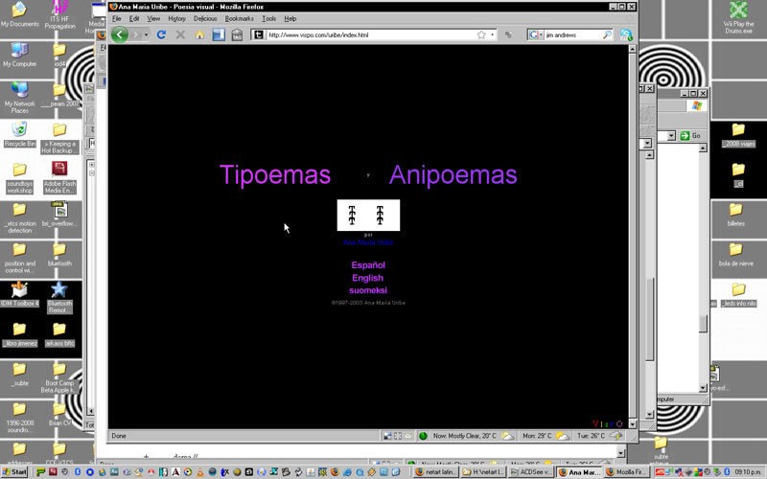Click the Anipoemas link
Screen dimensions: 767x479
[453, 175]
